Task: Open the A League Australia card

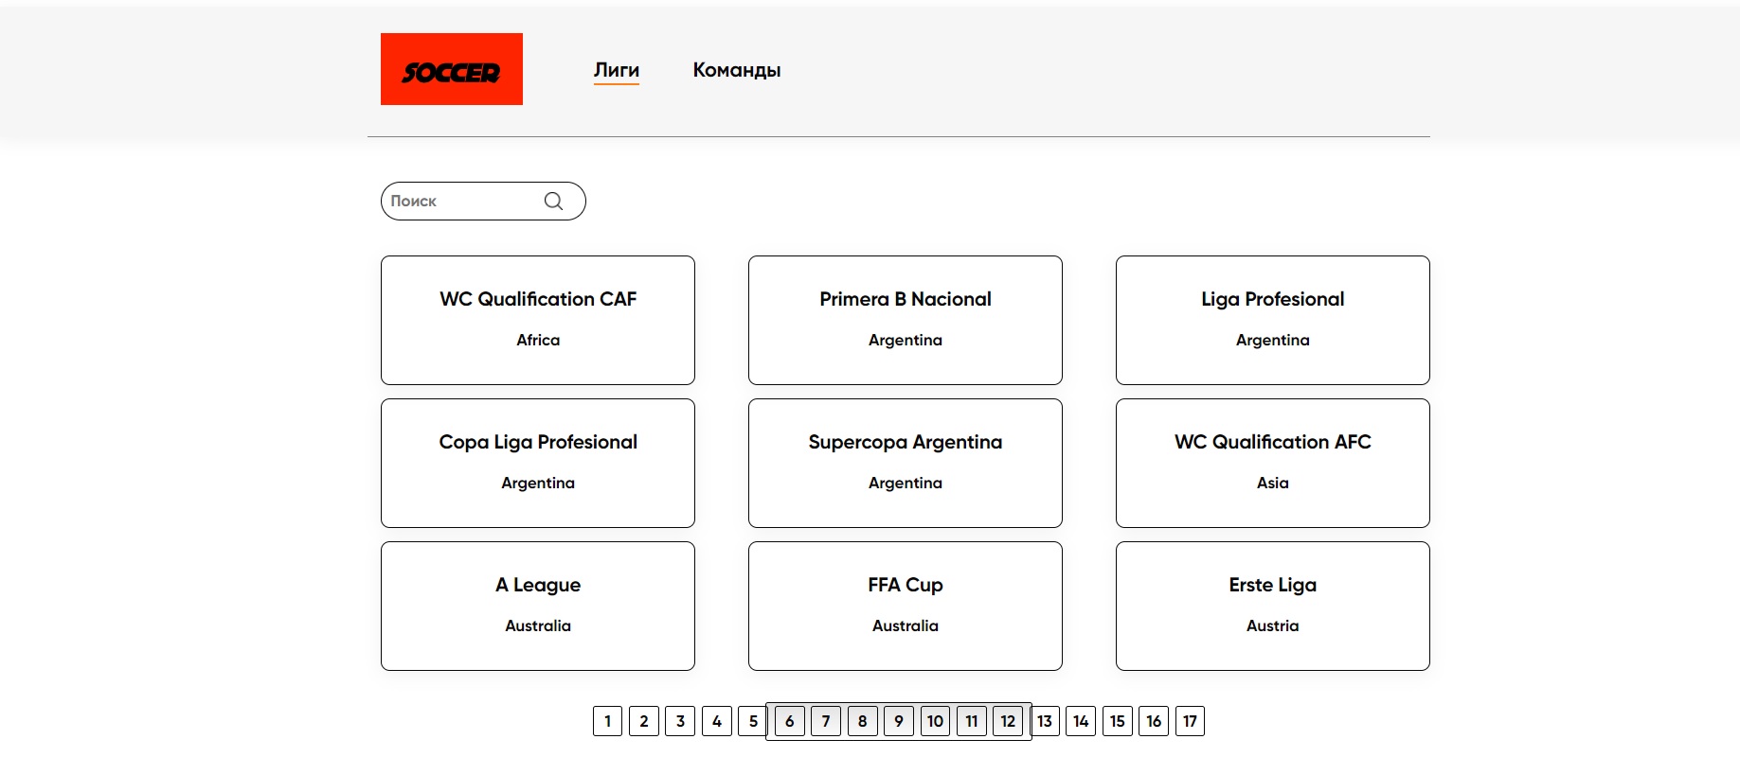Action: pos(537,606)
